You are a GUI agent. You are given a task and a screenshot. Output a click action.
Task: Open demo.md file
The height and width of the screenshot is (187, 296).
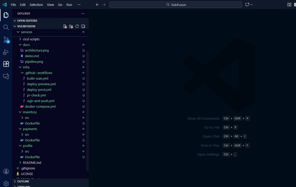point(50,56)
